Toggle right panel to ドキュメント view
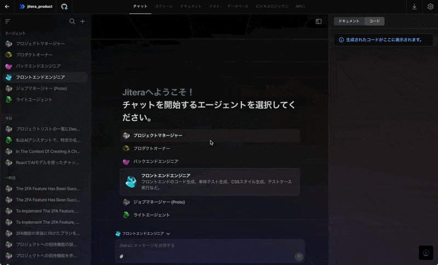 (x=349, y=21)
